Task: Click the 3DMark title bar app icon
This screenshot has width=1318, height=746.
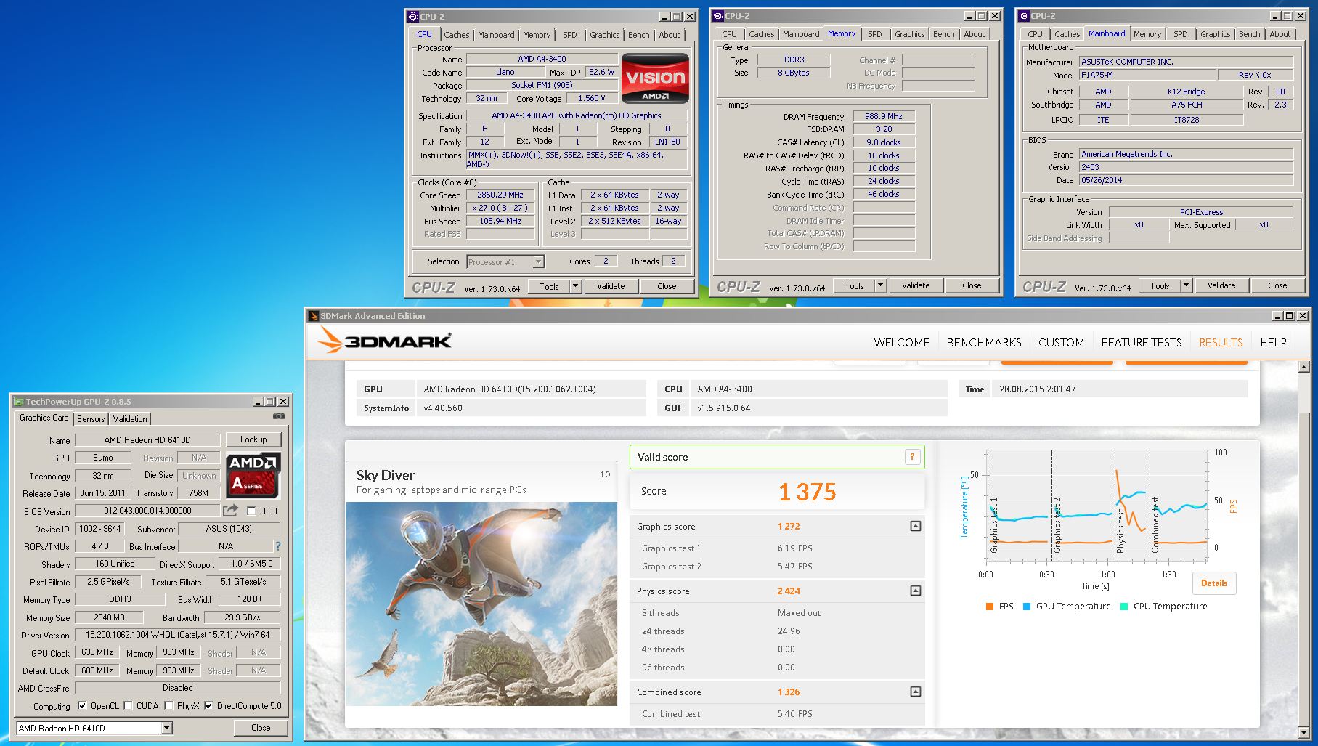Action: [314, 316]
